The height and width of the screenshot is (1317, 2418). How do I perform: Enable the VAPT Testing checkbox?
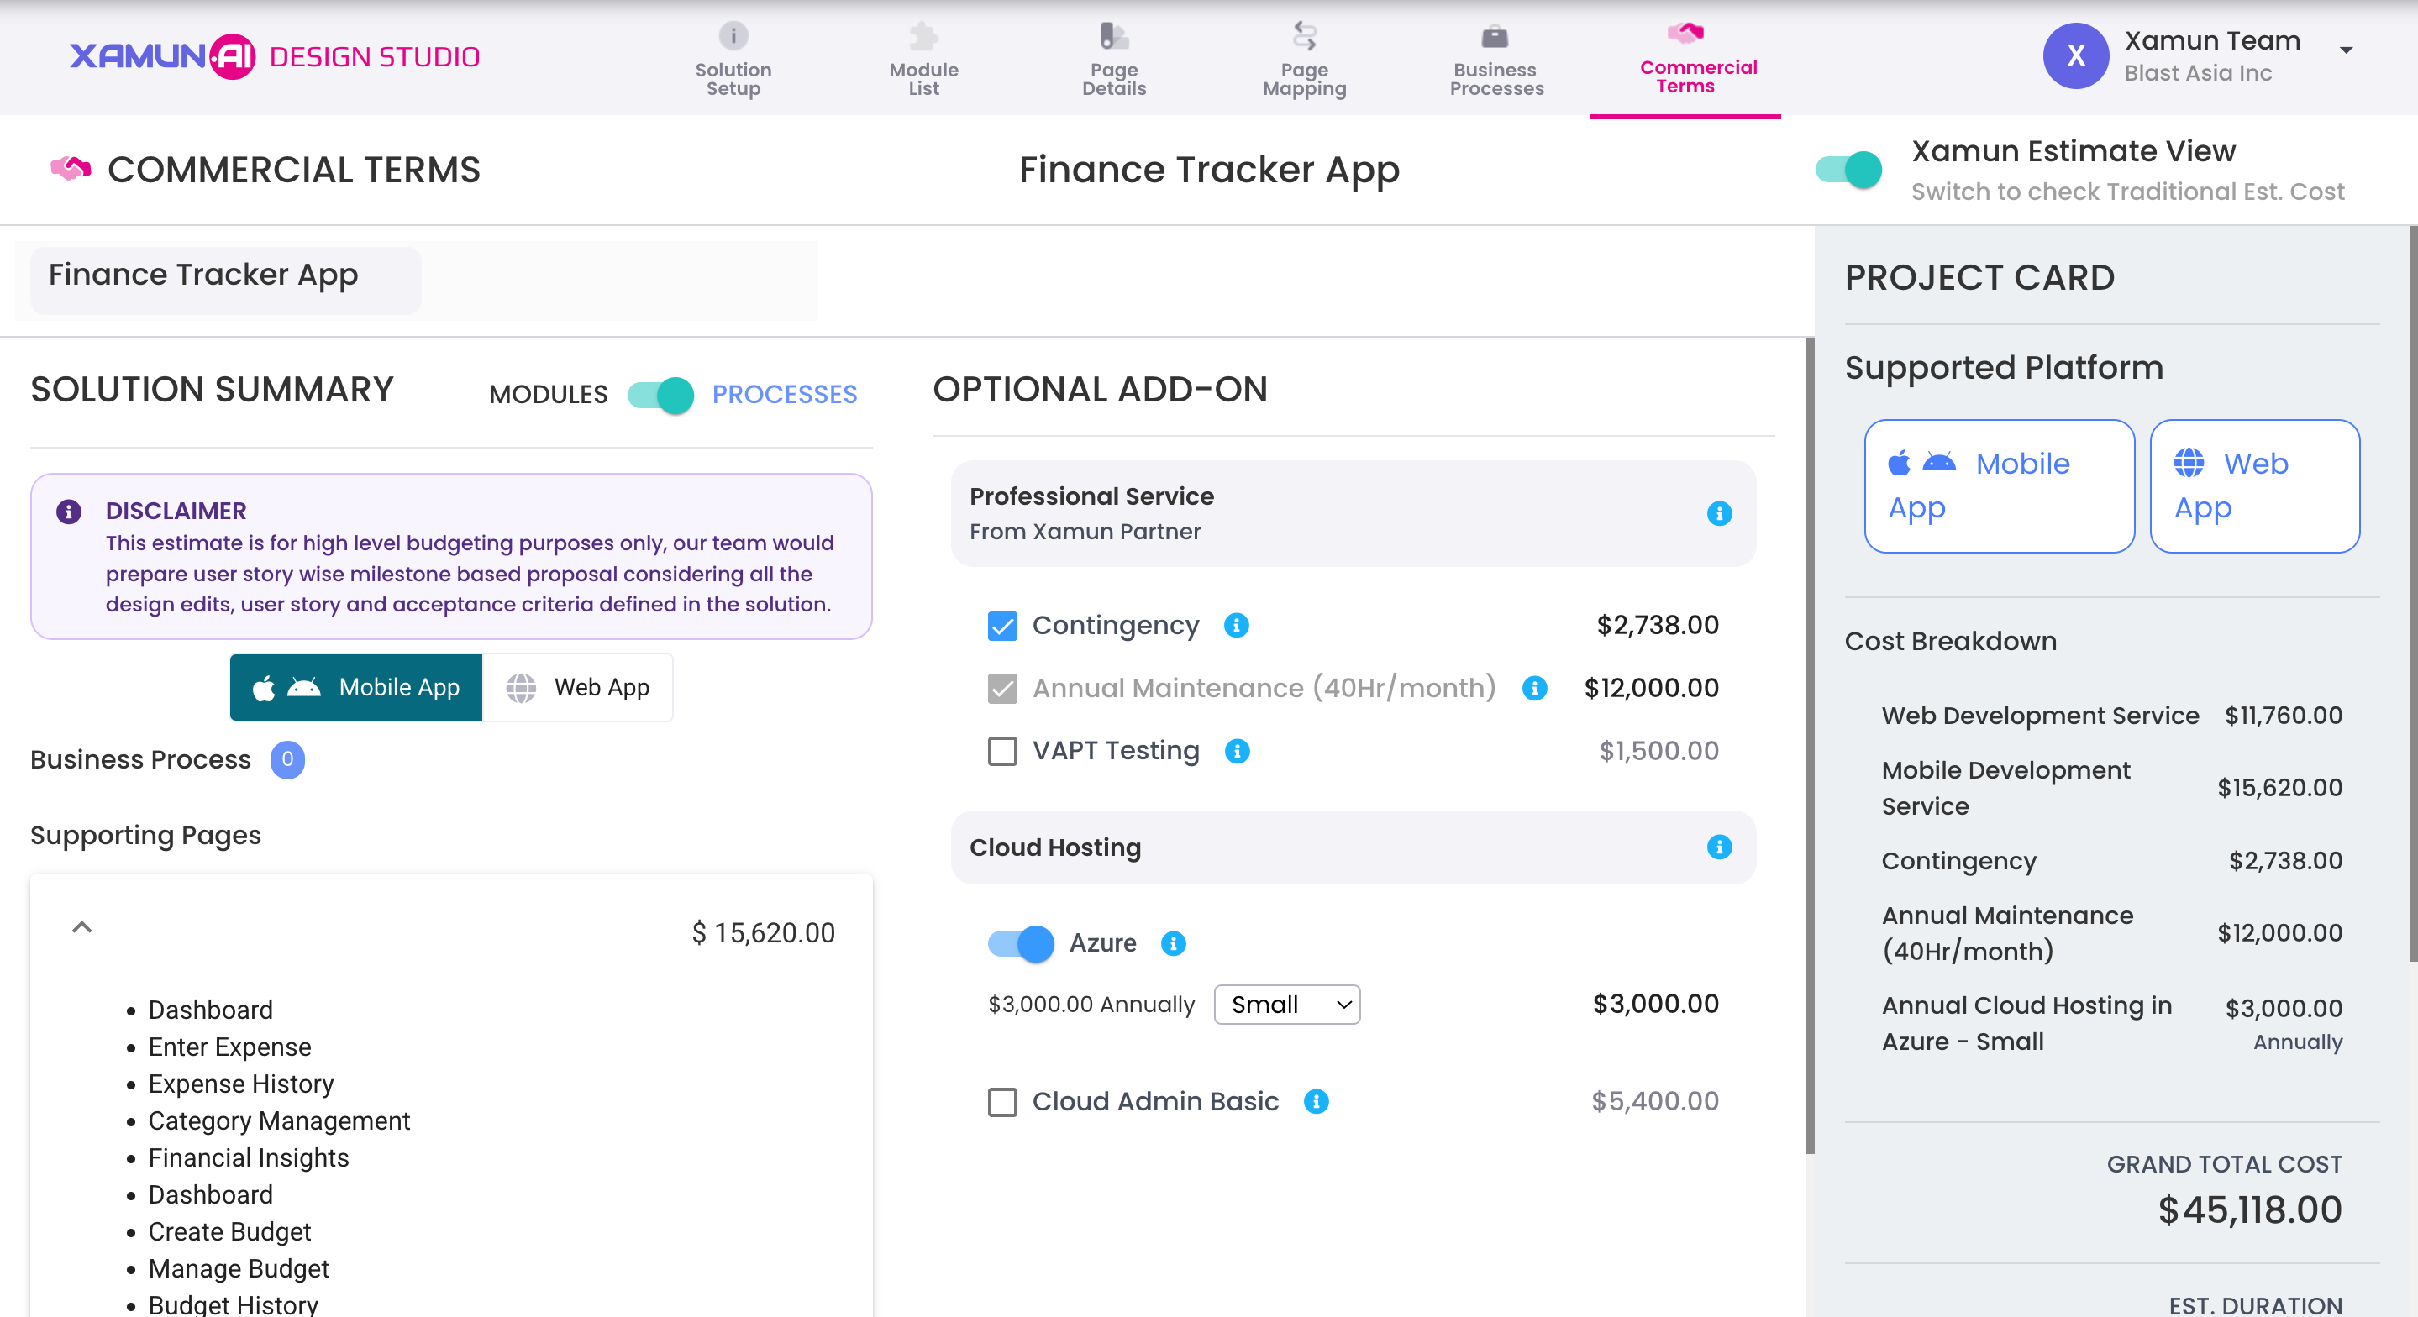pos(1002,751)
